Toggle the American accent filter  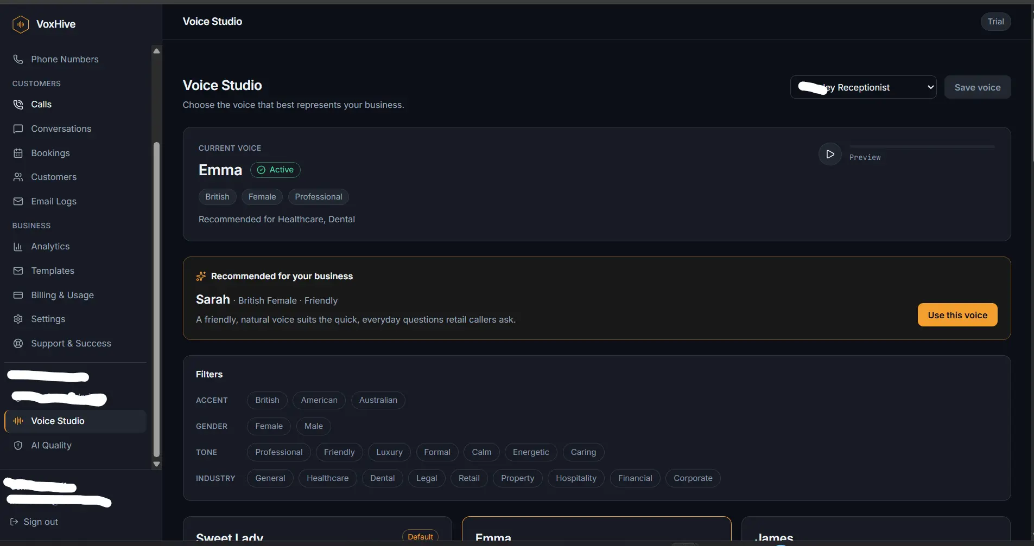319,400
